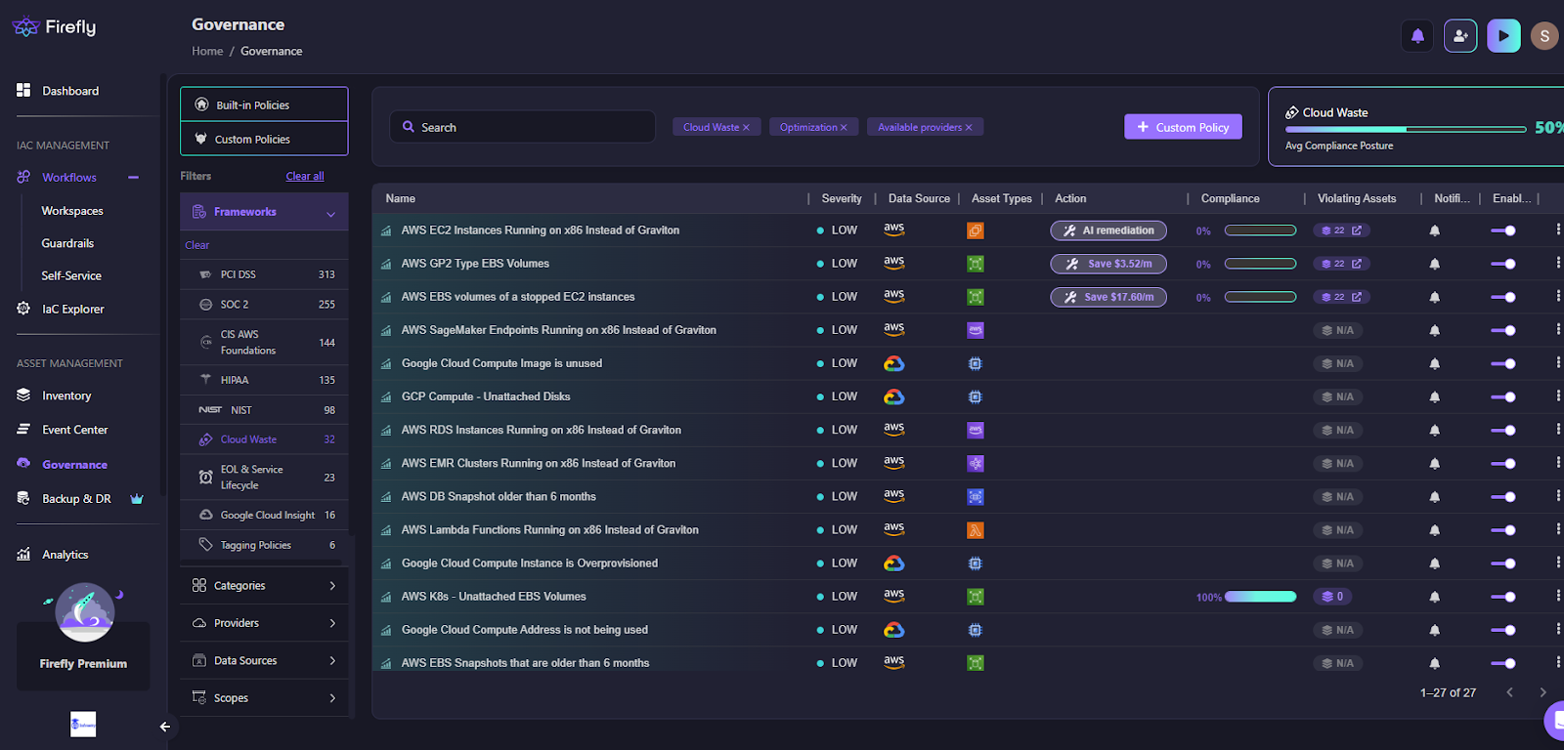Remove the Available providers filter chip

(969, 128)
